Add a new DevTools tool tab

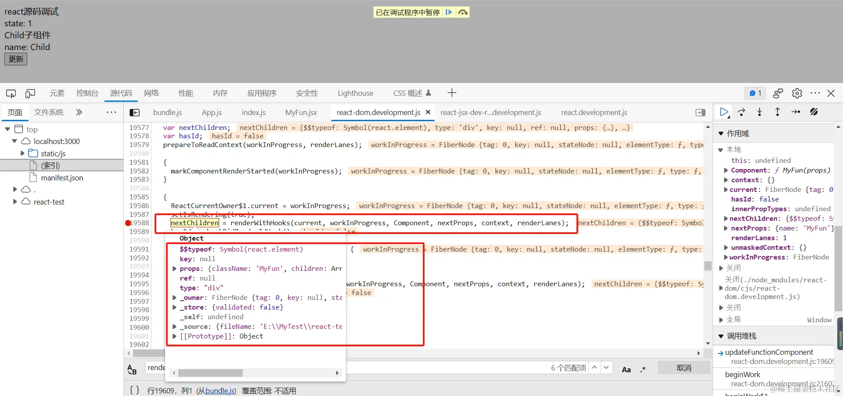click(x=452, y=93)
